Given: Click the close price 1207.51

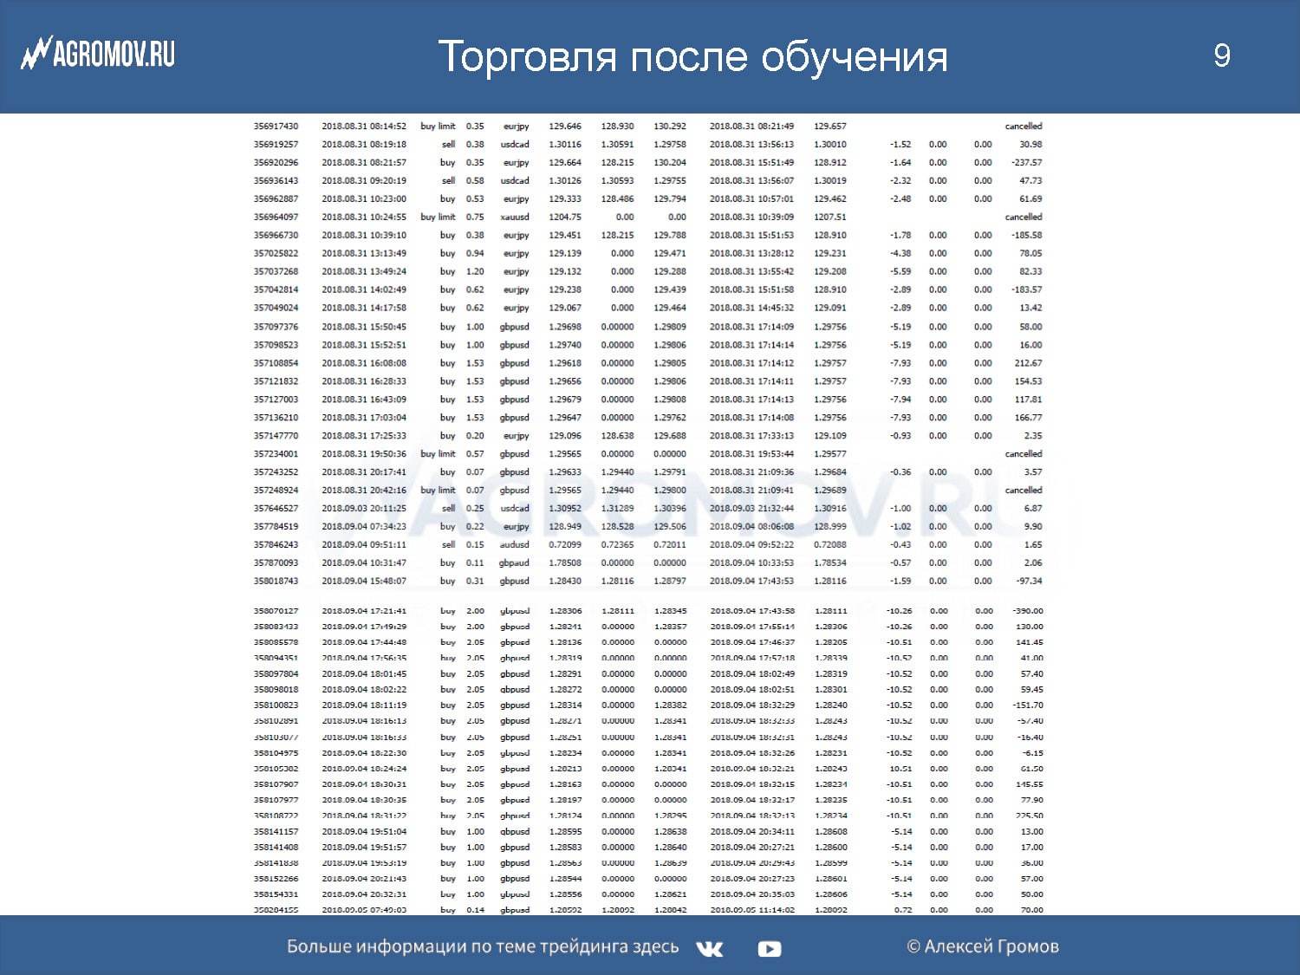Looking at the screenshot, I should (x=830, y=218).
